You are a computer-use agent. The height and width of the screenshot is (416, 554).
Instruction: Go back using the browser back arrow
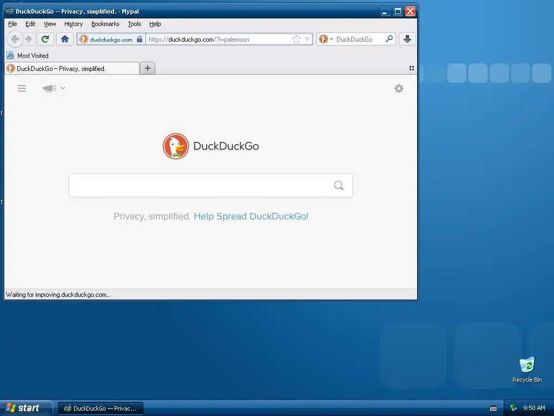[15, 39]
